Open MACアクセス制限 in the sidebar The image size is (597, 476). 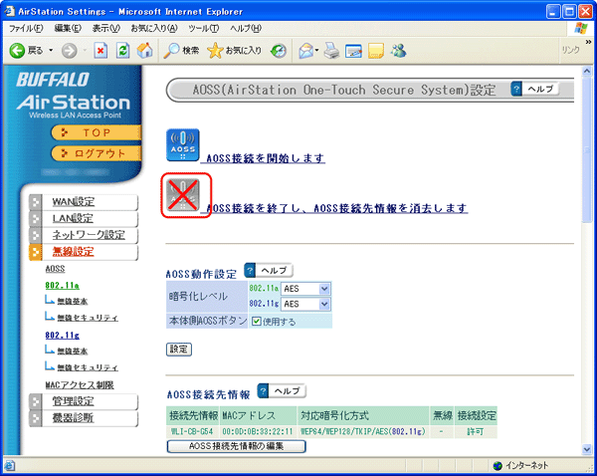click(x=80, y=385)
